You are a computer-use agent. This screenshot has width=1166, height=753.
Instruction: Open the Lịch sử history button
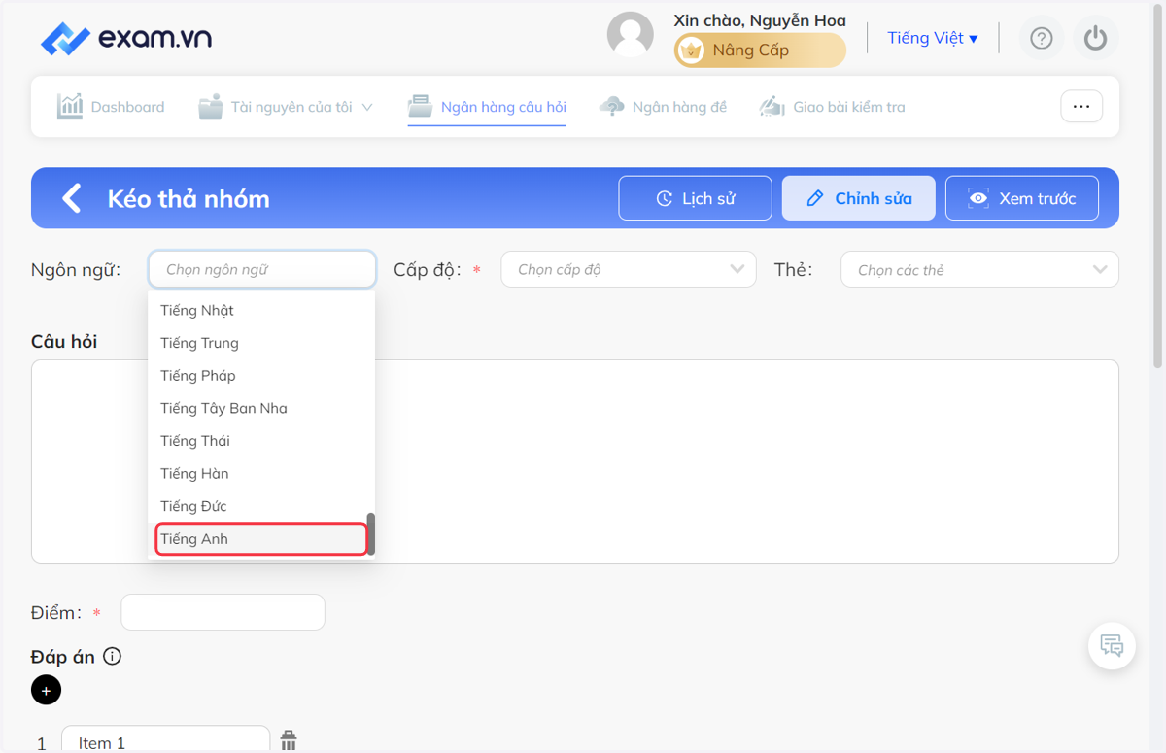(696, 198)
